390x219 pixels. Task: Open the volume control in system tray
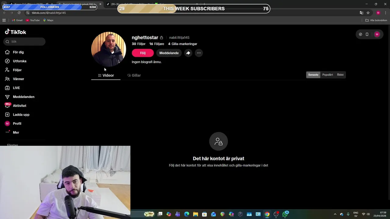(368, 214)
